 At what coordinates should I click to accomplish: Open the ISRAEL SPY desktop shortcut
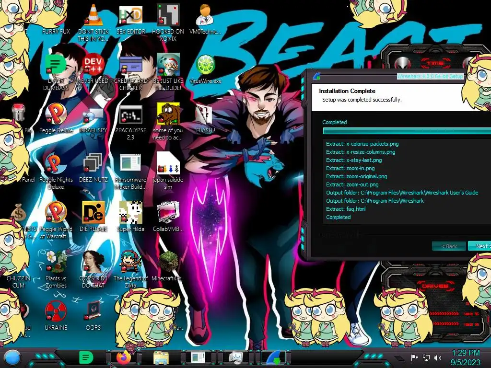point(94,115)
